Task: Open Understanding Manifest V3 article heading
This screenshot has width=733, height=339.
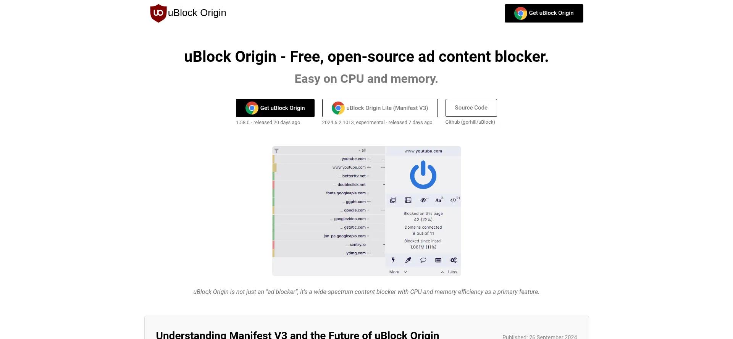Action: coord(297,335)
